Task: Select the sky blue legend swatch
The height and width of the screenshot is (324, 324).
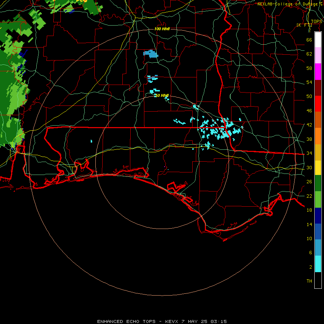Action: point(318,248)
